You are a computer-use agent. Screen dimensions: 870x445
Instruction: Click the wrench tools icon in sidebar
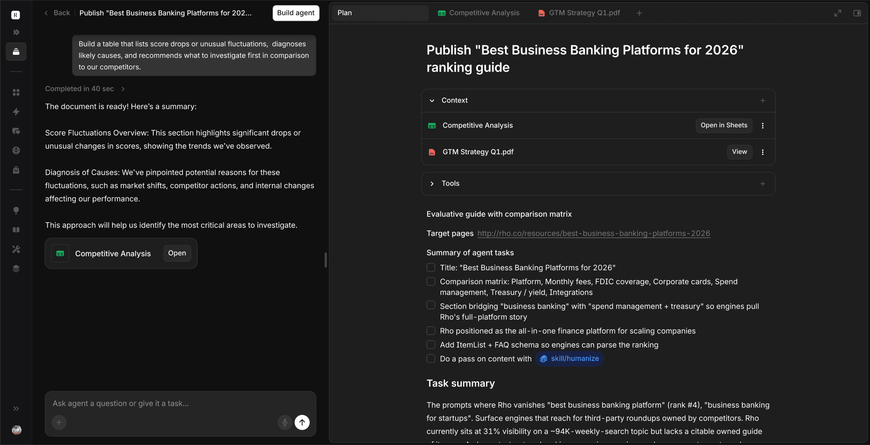click(x=16, y=249)
